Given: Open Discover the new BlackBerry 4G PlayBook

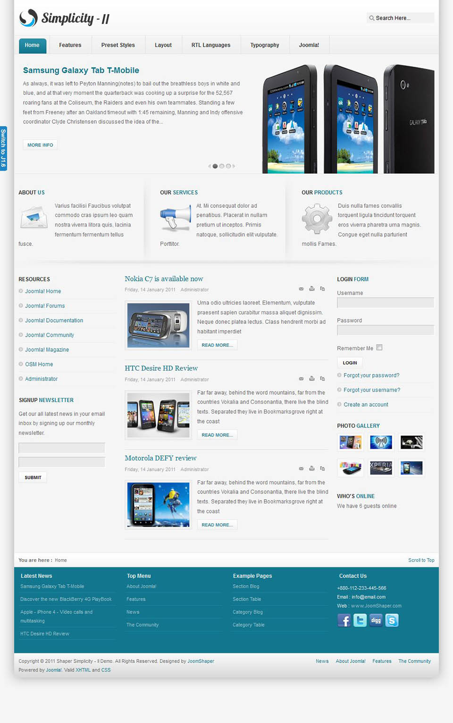Looking at the screenshot, I should click(x=66, y=599).
